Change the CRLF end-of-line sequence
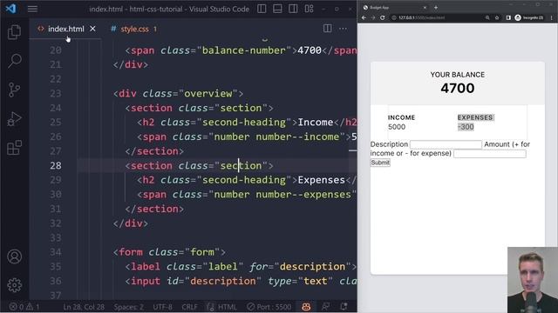Viewport: 558px width, 313px height. [189, 307]
